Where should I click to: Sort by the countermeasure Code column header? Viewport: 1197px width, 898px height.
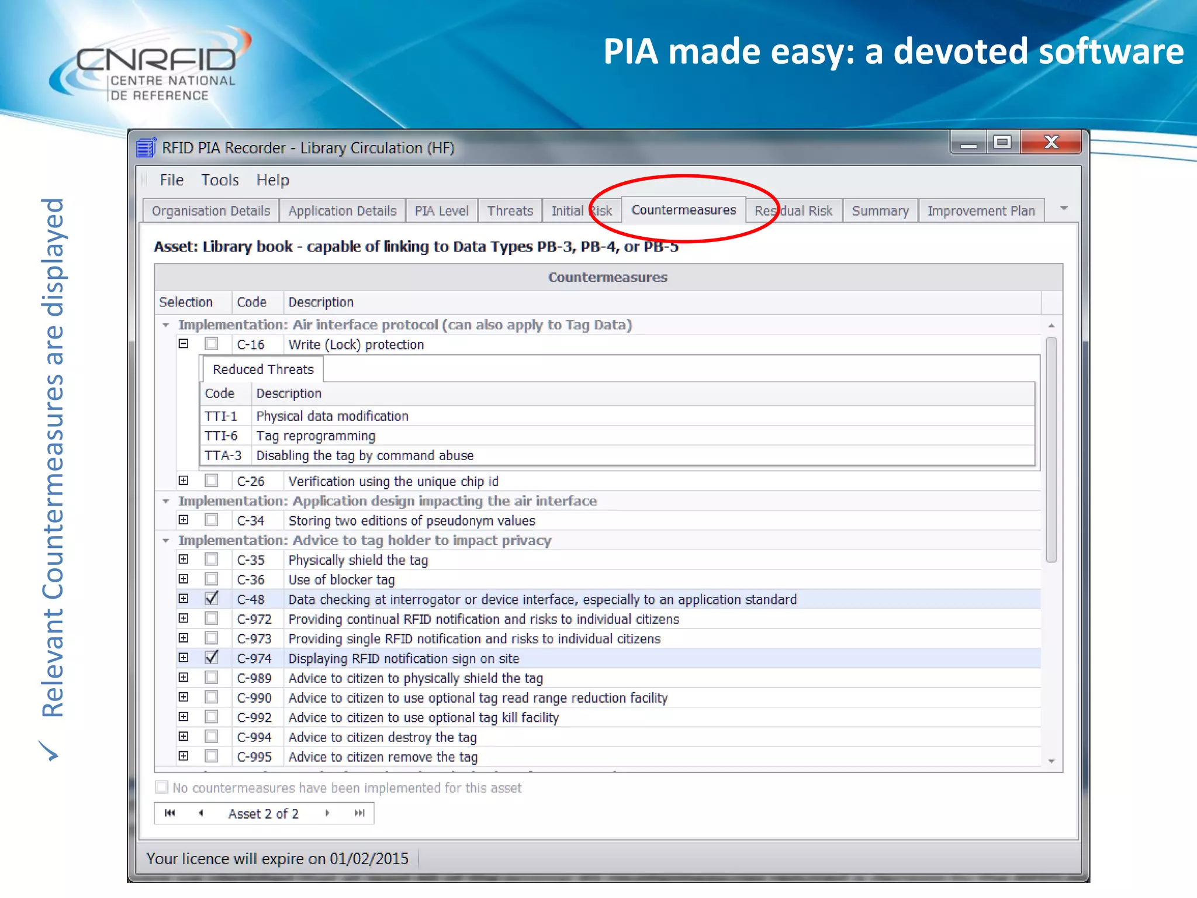click(258, 302)
